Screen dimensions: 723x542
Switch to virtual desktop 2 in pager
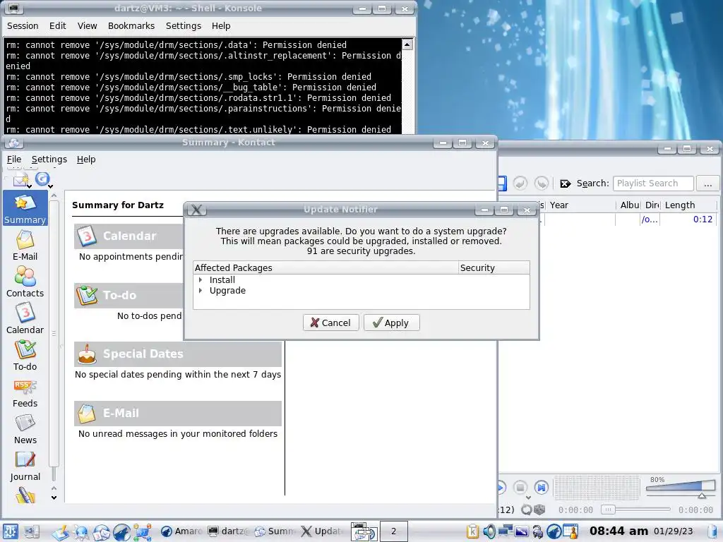393,531
